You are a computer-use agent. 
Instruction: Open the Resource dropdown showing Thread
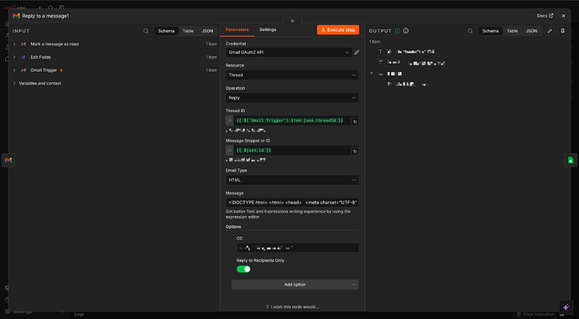click(x=292, y=75)
